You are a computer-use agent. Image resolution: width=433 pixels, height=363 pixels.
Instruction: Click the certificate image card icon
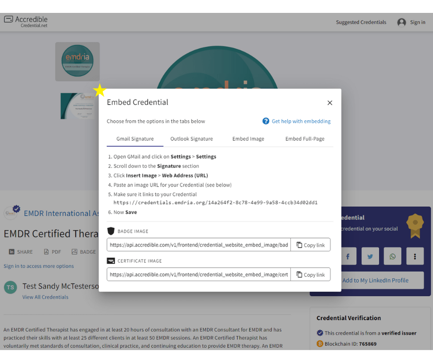tap(111, 261)
